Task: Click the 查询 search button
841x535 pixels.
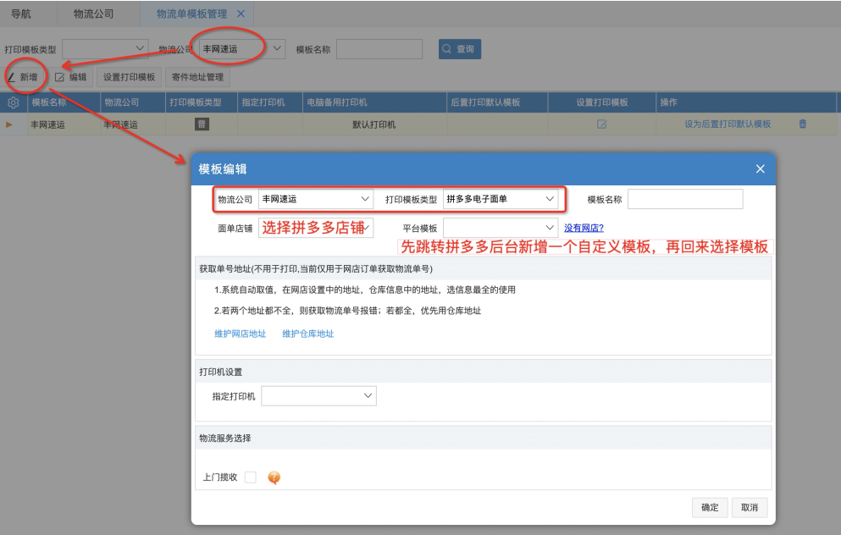Action: (459, 49)
